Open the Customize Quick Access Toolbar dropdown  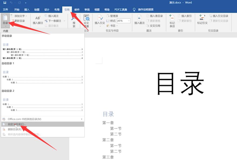coord(26,3)
